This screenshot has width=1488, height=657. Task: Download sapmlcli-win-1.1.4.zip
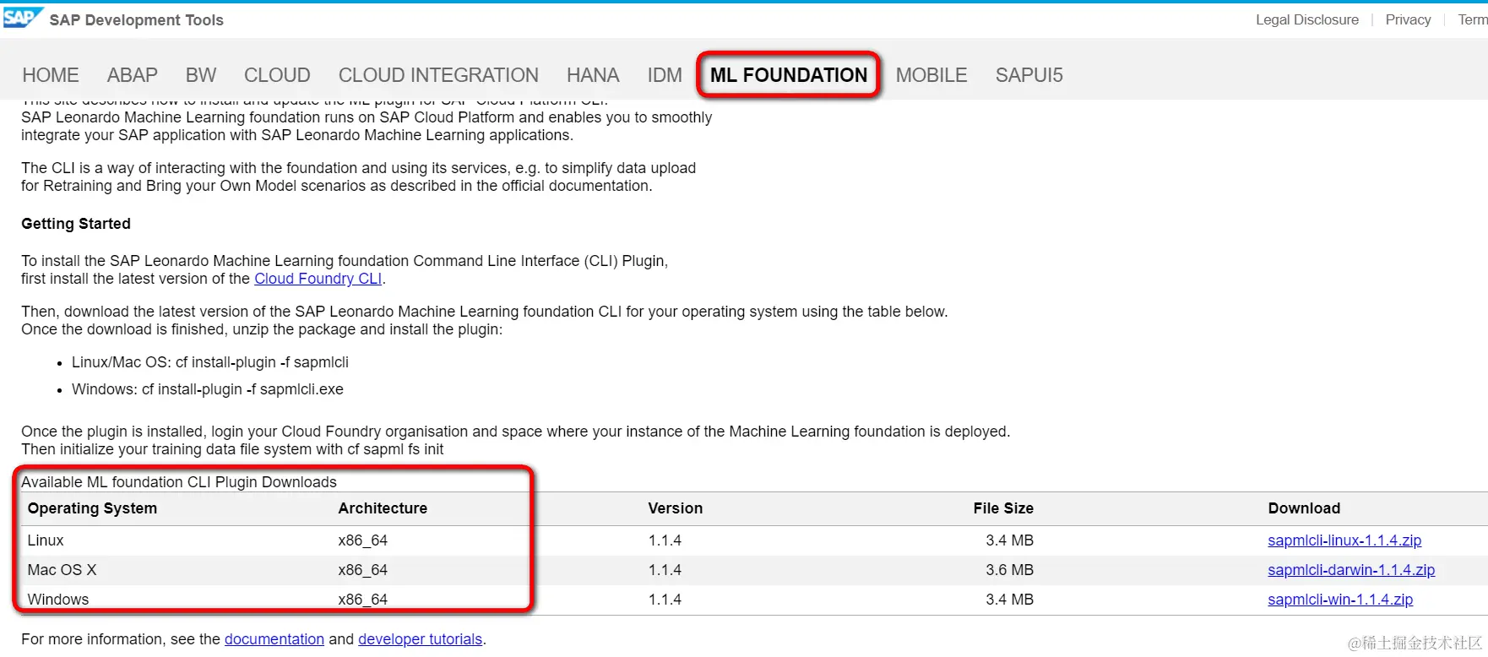pos(1340,600)
